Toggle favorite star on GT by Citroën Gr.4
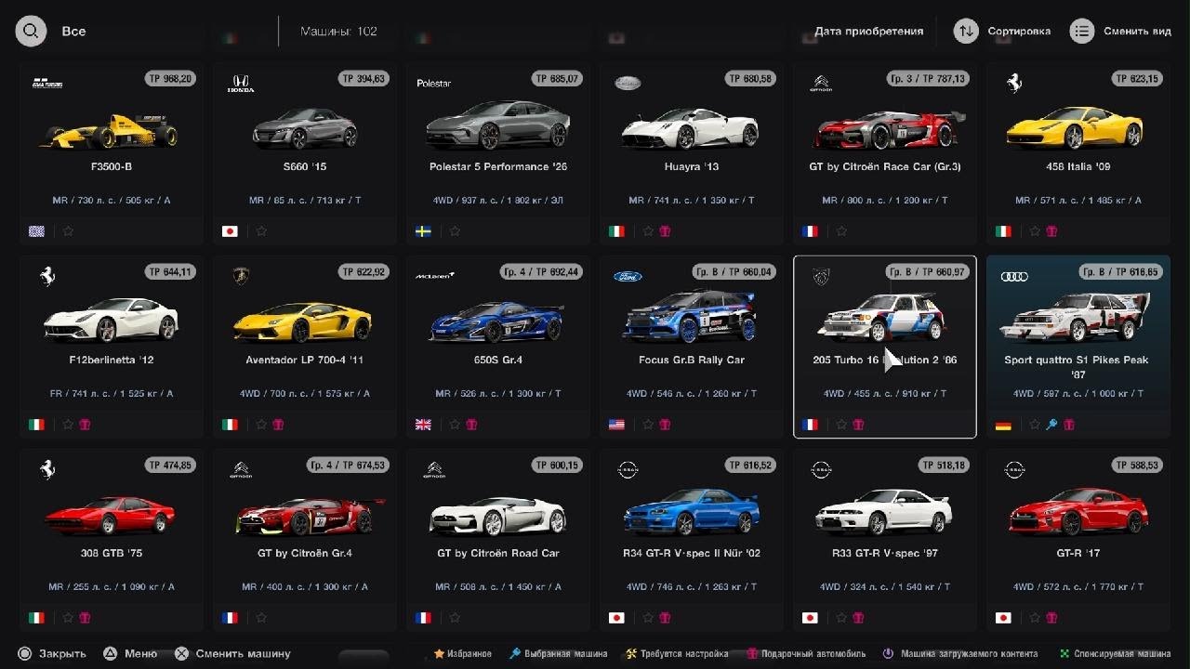Image resolution: width=1190 pixels, height=669 pixels. pos(261,618)
